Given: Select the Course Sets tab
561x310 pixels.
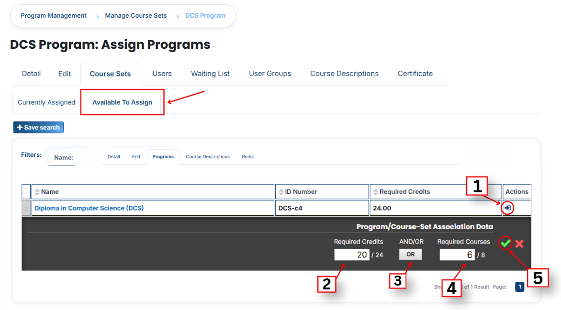Looking at the screenshot, I should click(110, 74).
